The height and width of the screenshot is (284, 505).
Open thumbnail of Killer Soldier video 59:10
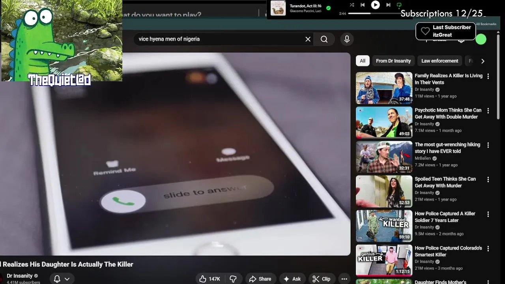pos(384,226)
